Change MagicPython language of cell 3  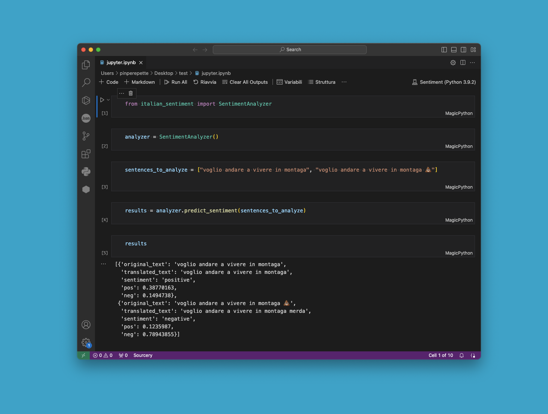tap(459, 187)
